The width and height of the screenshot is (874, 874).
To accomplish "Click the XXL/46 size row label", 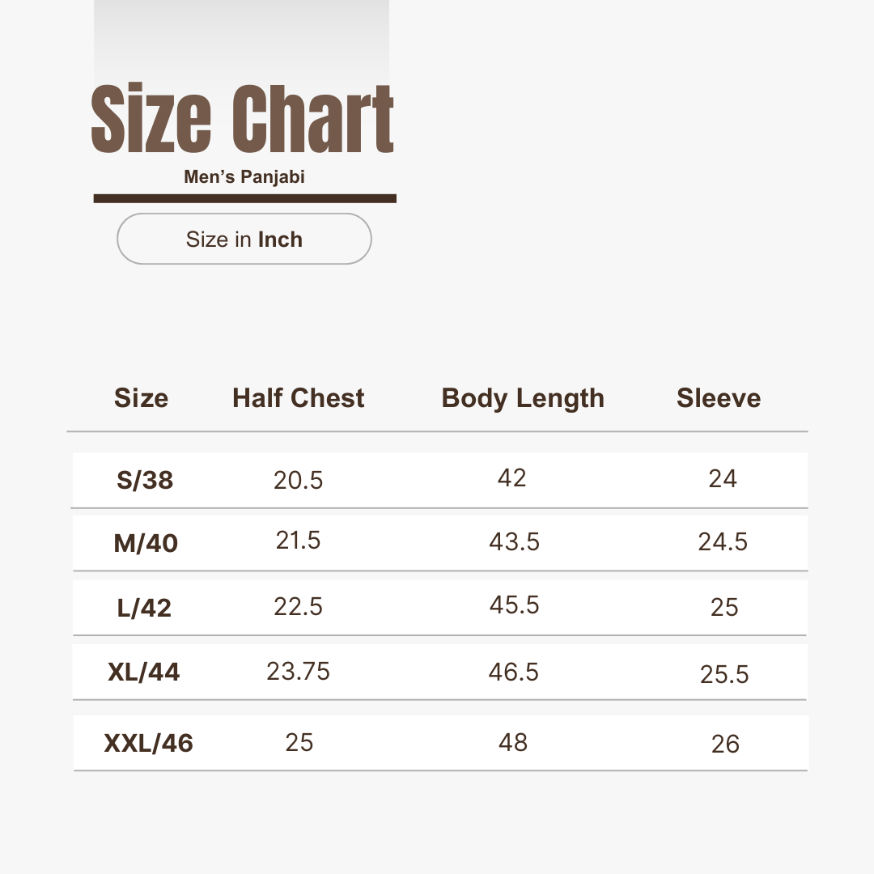I will point(149,743).
